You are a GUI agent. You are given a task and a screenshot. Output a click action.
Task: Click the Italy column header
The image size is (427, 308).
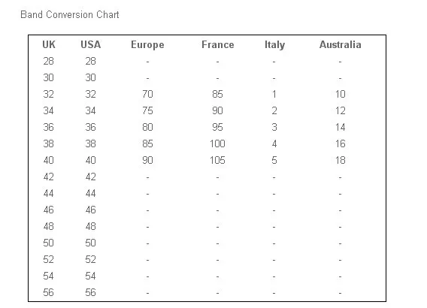274,45
